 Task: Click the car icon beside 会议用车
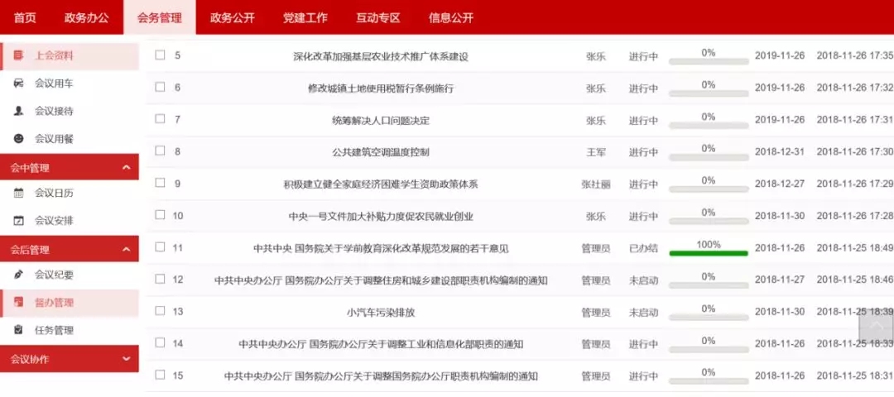[x=18, y=84]
